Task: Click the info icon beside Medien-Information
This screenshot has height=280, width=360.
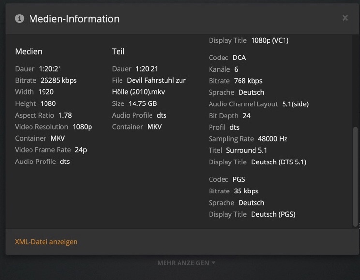Action: (20, 19)
